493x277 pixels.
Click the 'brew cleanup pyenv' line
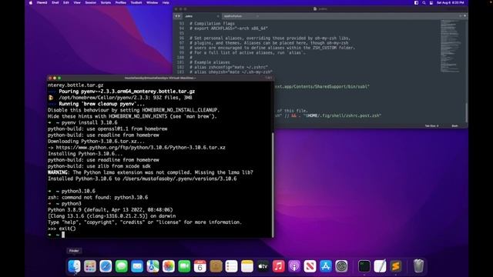pyautogui.click(x=102, y=104)
